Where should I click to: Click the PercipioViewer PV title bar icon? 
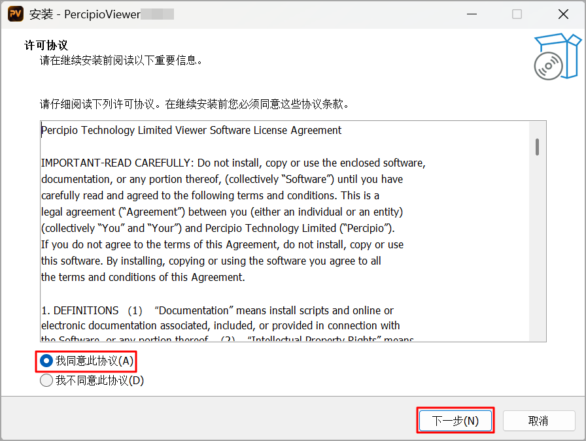[16, 14]
